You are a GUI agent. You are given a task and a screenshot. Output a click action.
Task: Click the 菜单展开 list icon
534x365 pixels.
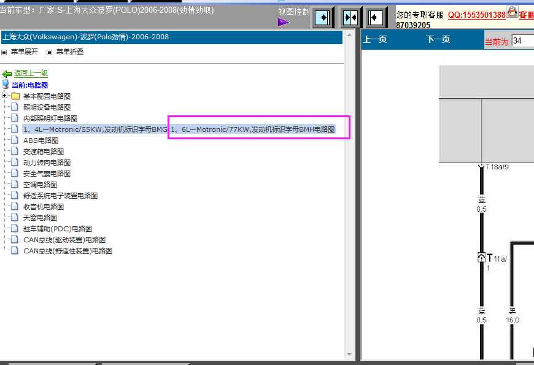point(4,52)
